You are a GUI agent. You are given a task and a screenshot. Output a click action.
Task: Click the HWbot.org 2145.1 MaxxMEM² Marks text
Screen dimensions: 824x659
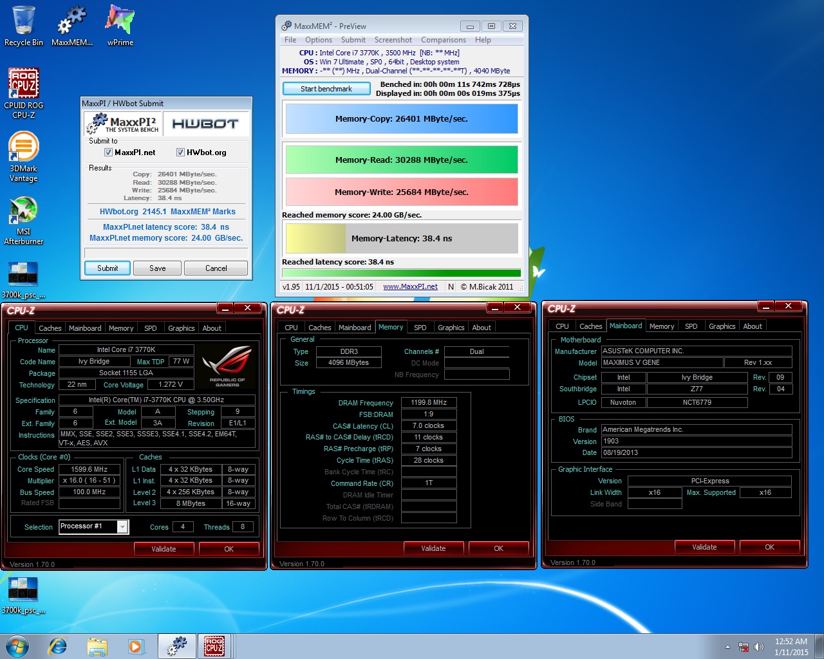pyautogui.click(x=167, y=212)
